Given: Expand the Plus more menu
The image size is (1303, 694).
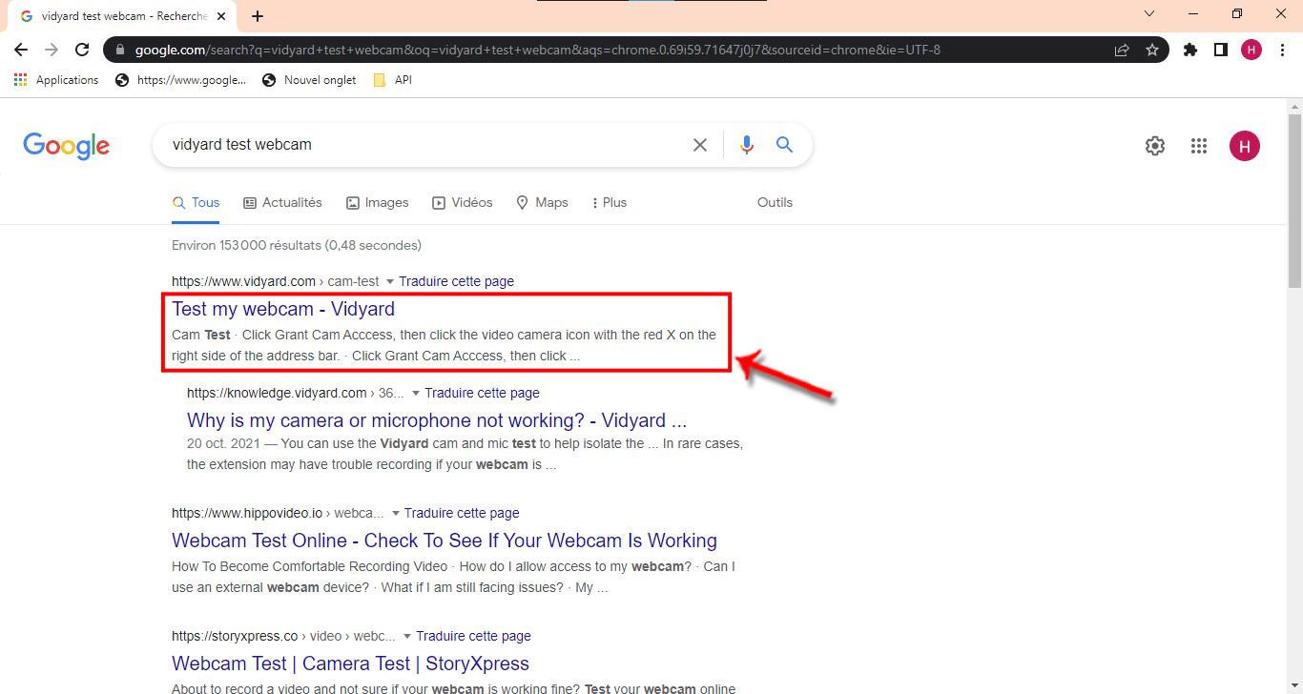Looking at the screenshot, I should (610, 202).
